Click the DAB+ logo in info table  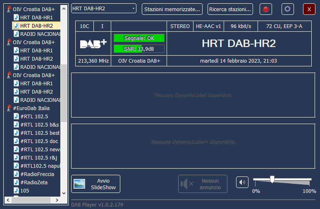[x=93, y=44]
